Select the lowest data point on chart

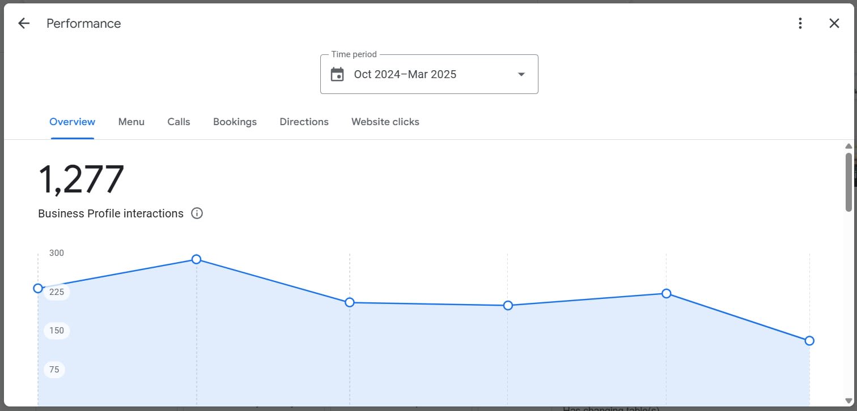pyautogui.click(x=809, y=340)
